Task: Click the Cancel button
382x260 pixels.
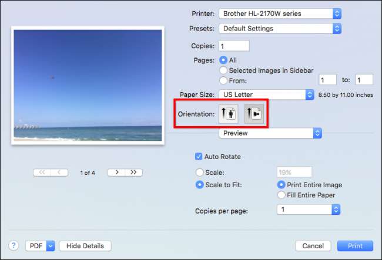Action: coord(313,246)
